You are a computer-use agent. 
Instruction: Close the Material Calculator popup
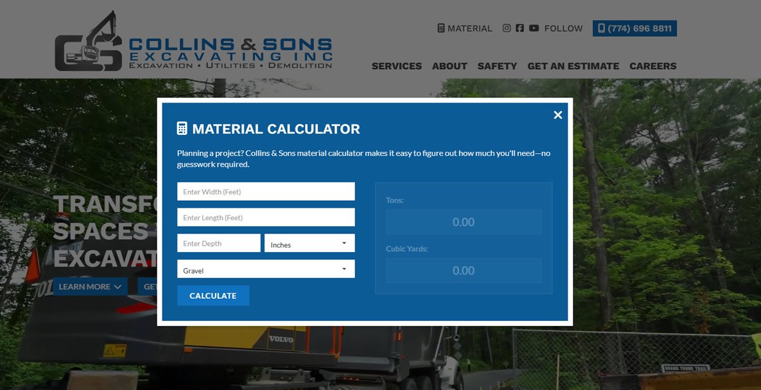coord(557,115)
